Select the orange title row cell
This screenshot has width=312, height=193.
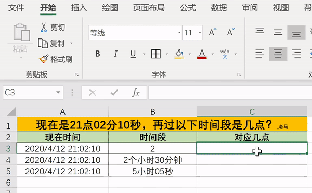(x=162, y=124)
